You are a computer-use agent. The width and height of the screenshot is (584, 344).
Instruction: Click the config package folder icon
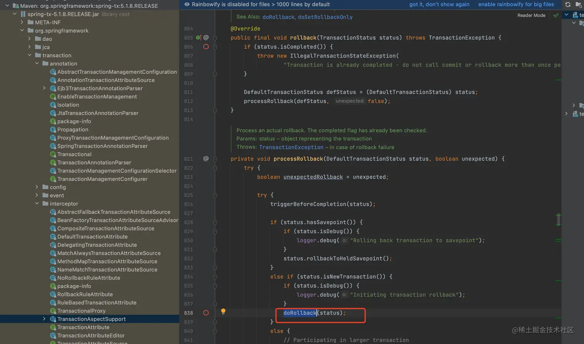tap(45, 187)
